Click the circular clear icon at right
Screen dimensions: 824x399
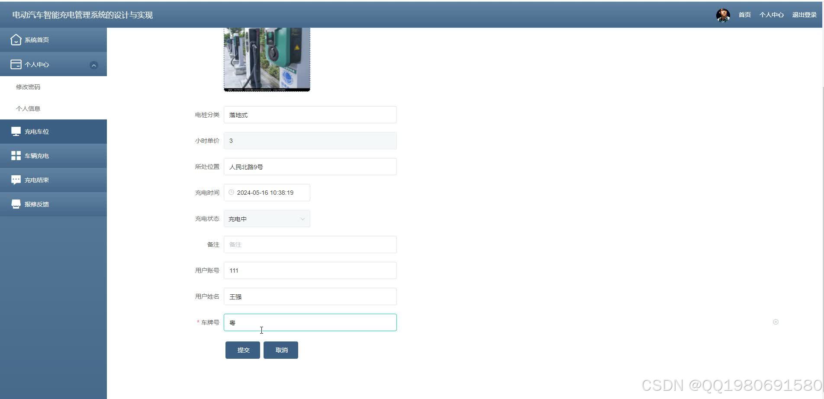776,322
